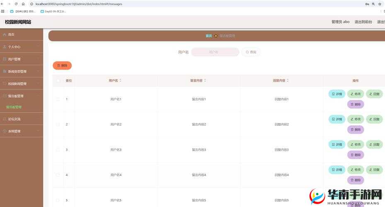Open the browser apps grid icon
This screenshot has height=207, width=385.
click(3, 11)
